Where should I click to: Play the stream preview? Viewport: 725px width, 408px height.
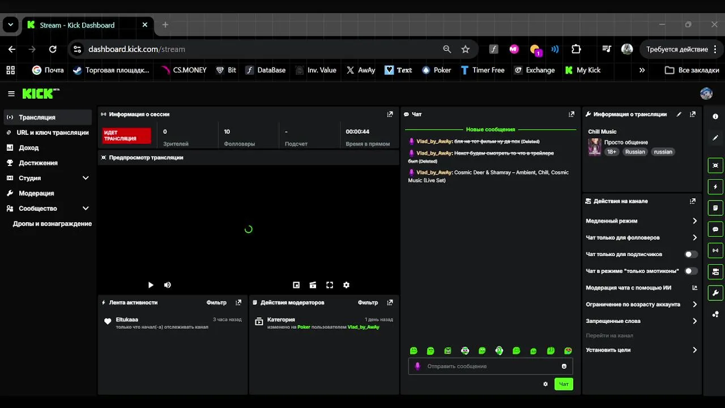(x=151, y=285)
